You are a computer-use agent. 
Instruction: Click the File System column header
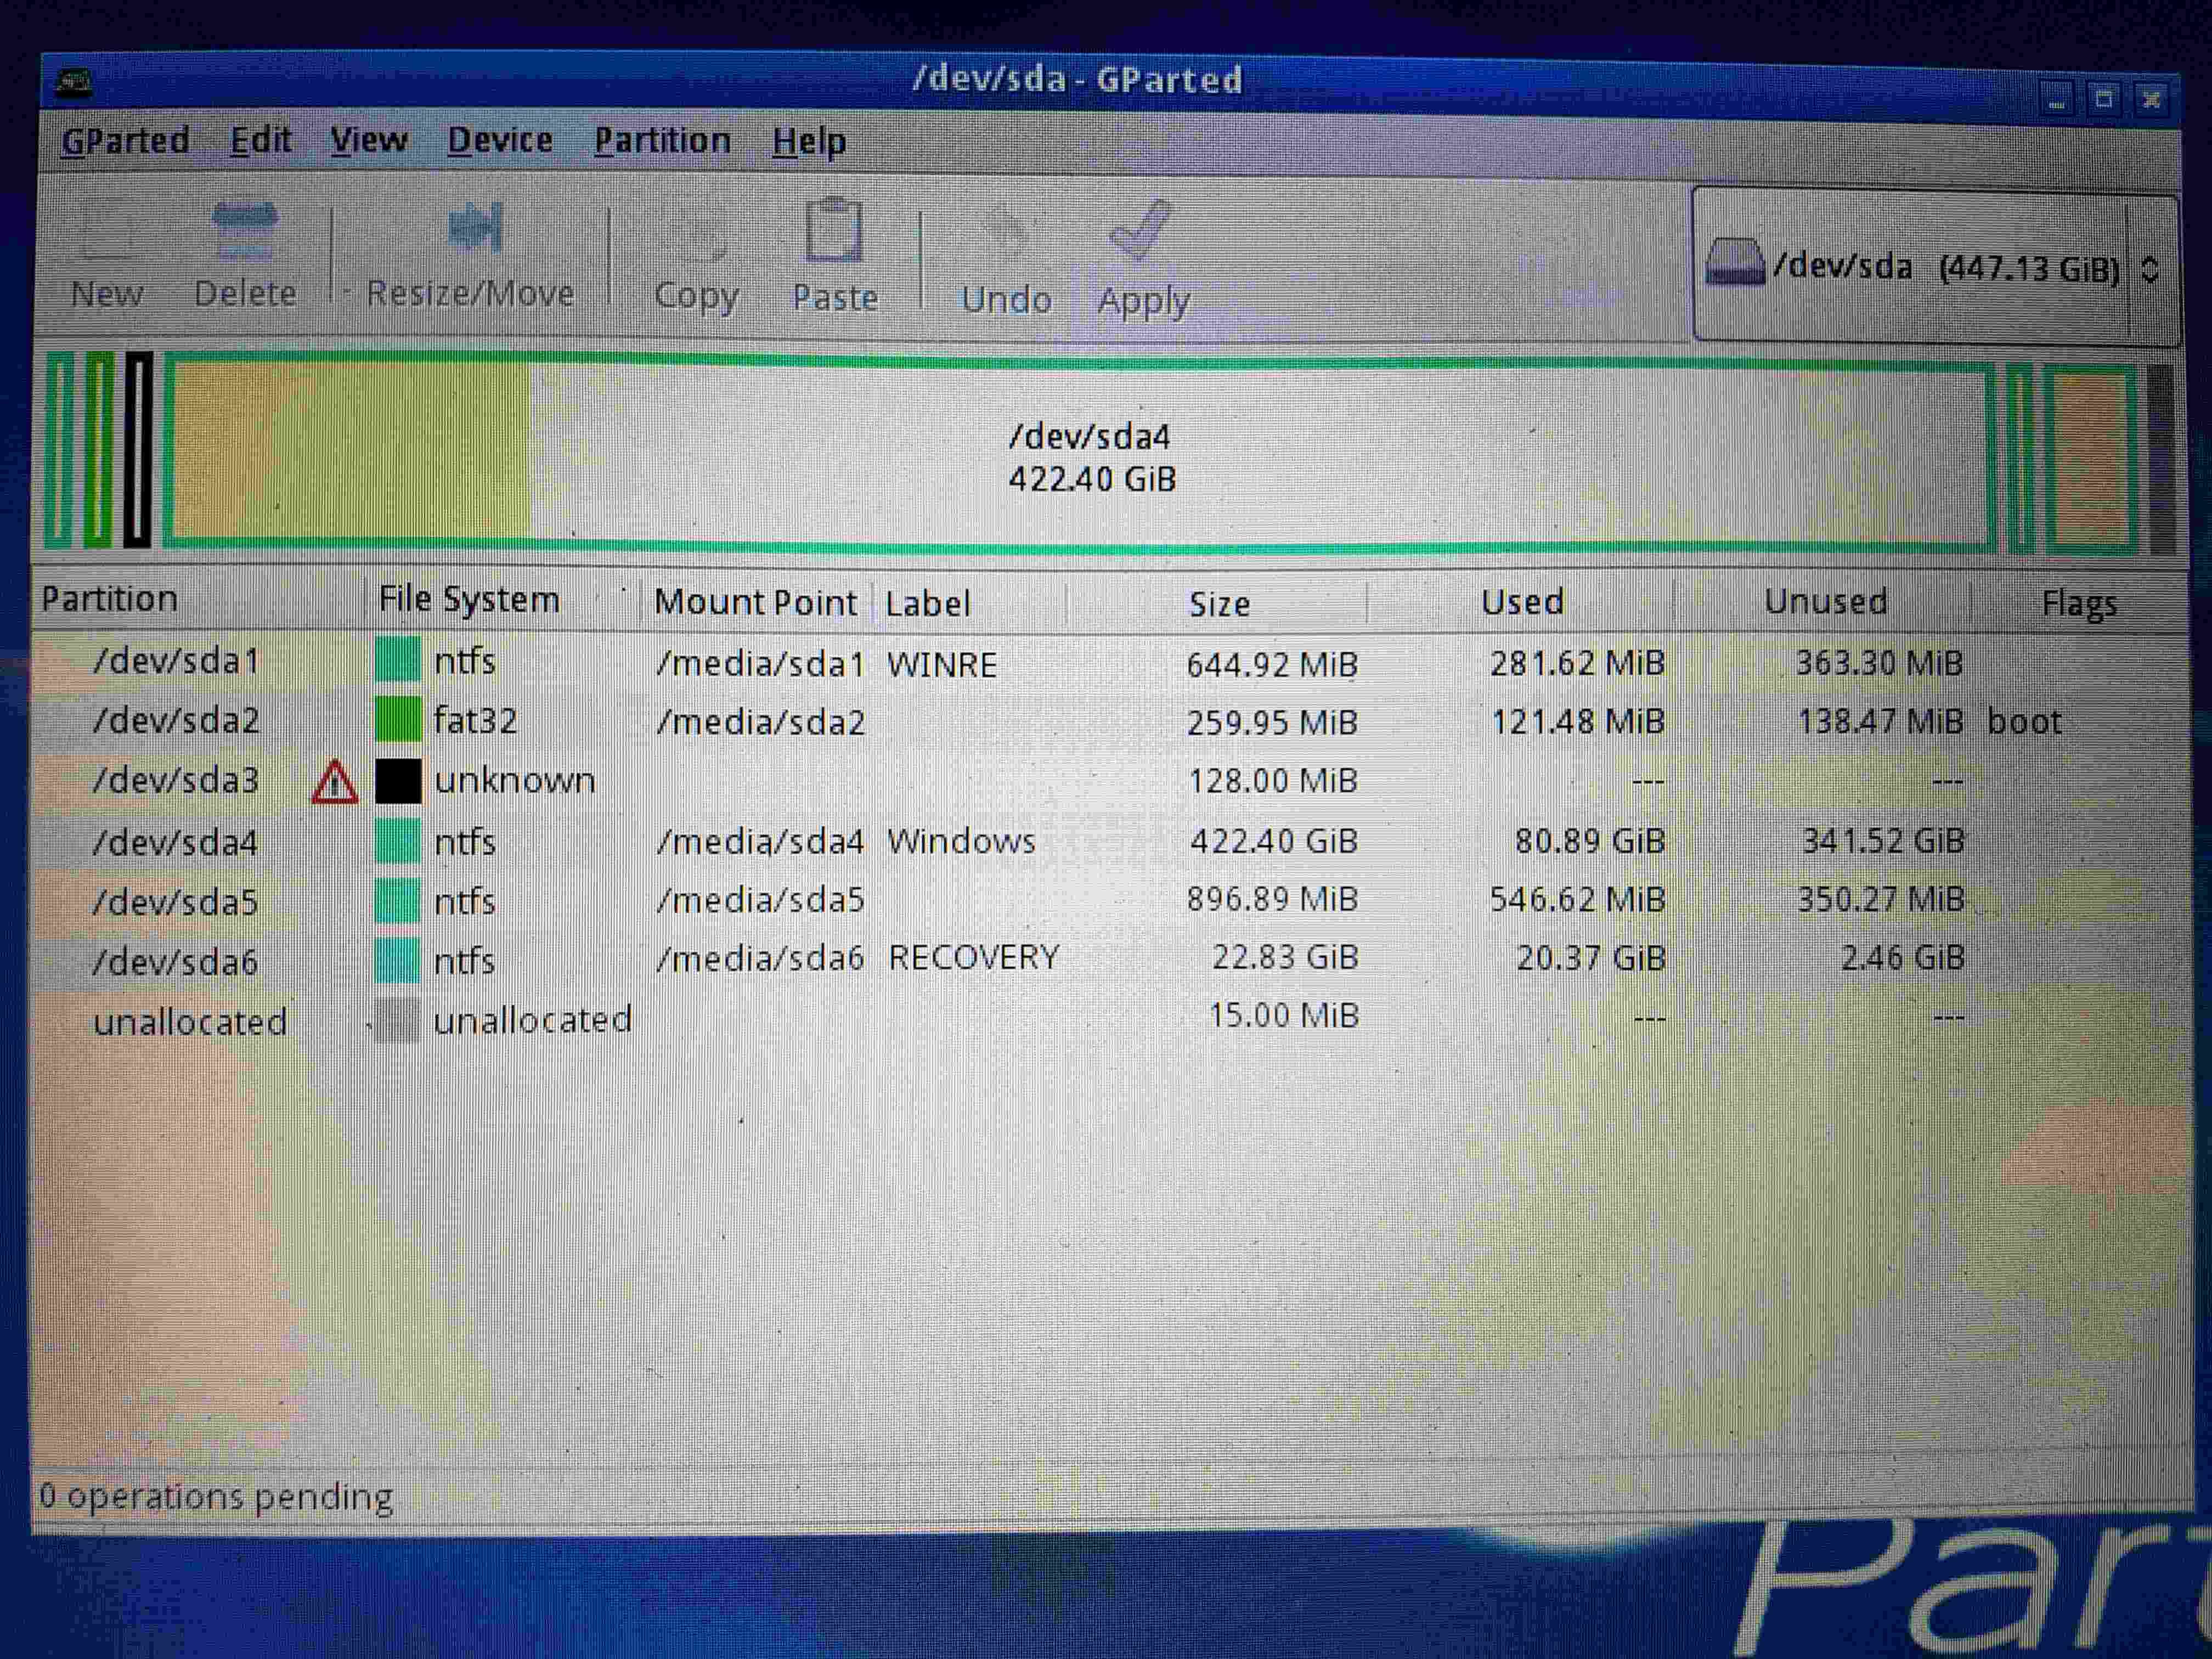(x=468, y=600)
